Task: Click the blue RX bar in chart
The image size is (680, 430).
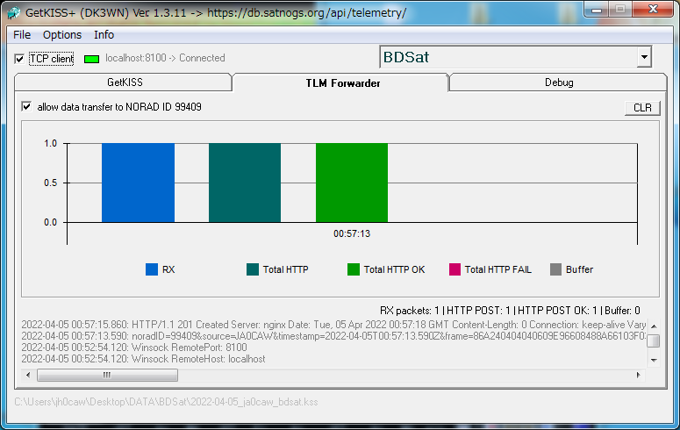Action: coord(138,183)
